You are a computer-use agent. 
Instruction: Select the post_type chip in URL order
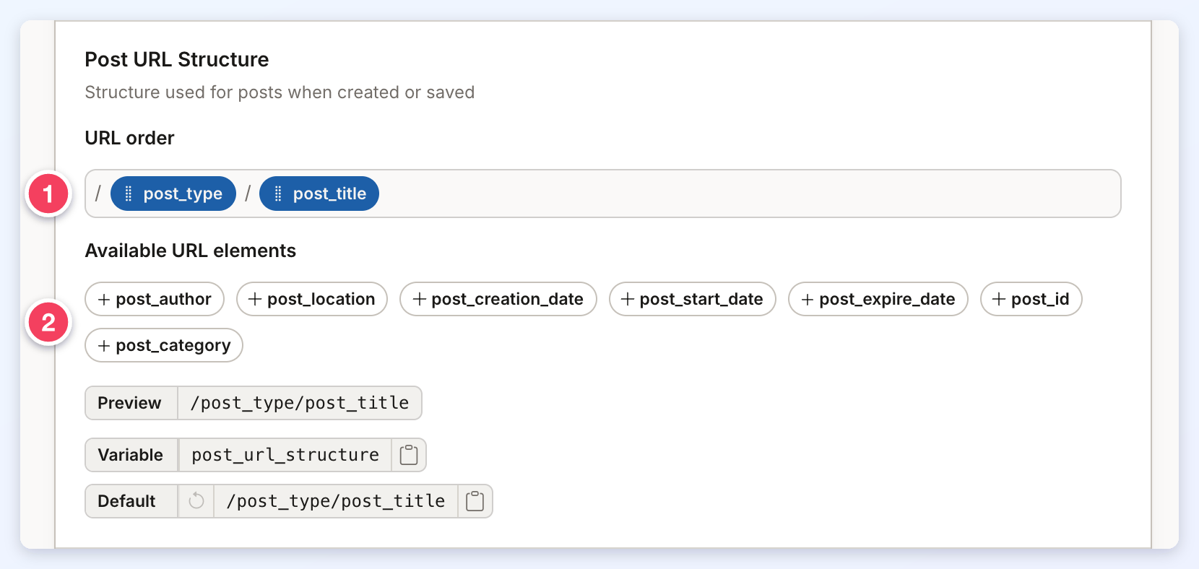click(173, 194)
